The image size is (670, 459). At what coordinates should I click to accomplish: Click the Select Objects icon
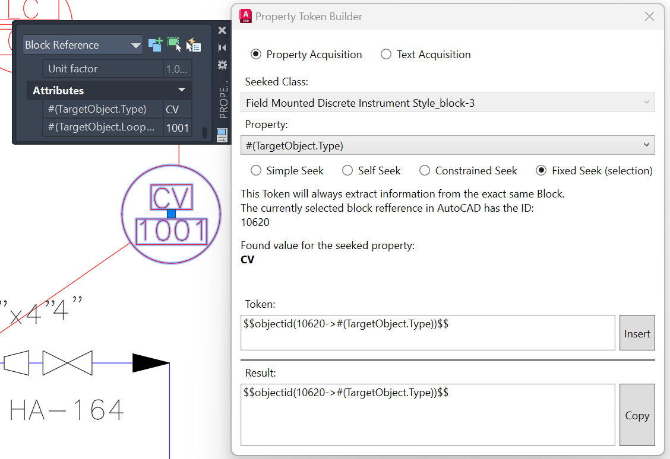175,45
